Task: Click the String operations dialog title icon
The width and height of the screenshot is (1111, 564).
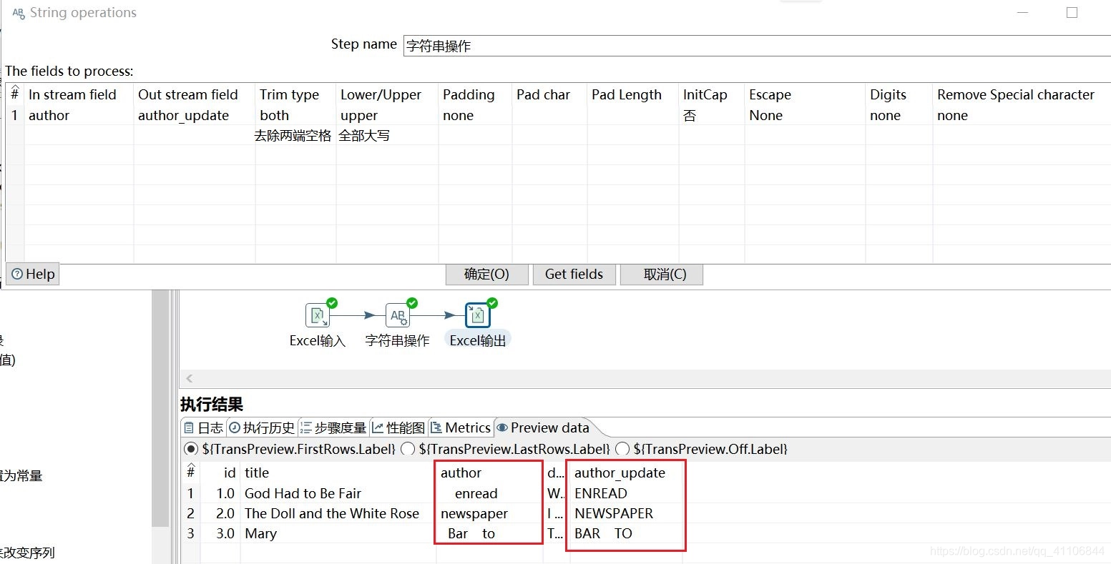Action: tap(19, 13)
